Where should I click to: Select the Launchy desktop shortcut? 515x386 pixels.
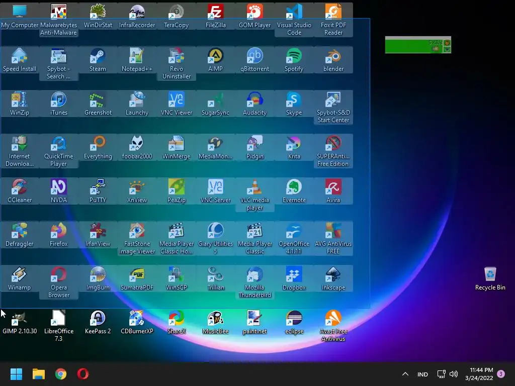click(137, 104)
